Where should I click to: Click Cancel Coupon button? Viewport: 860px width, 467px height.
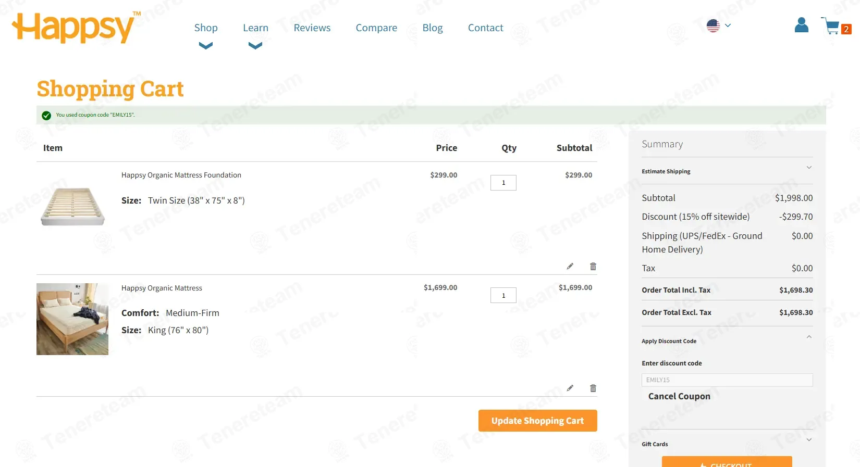click(679, 396)
